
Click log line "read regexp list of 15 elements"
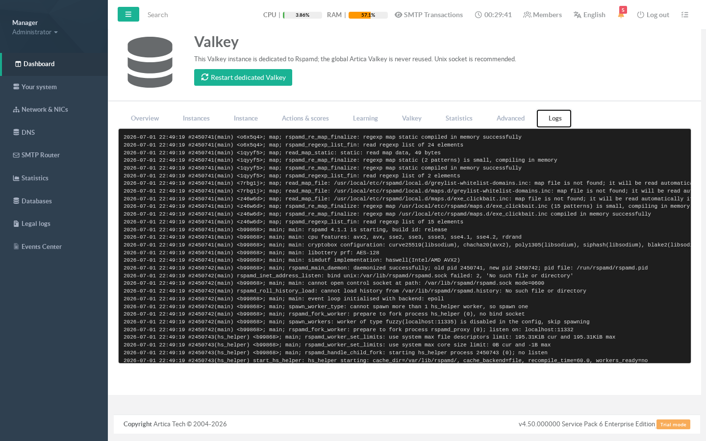[293, 222]
